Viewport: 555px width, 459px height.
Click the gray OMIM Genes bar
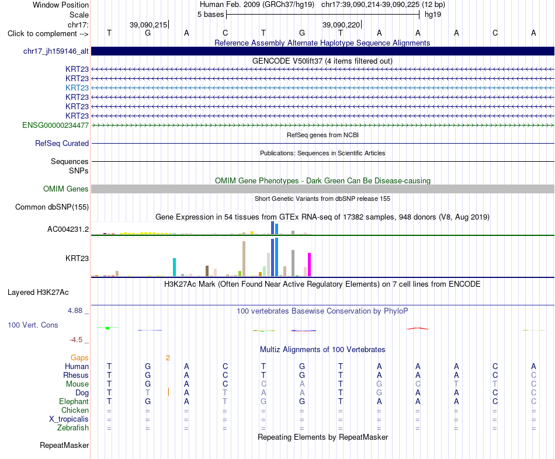[x=322, y=189]
